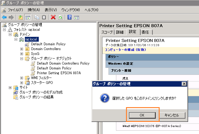Toggle the Show/Hide console tree icon
This screenshot has width=199, height=134.
28,17
